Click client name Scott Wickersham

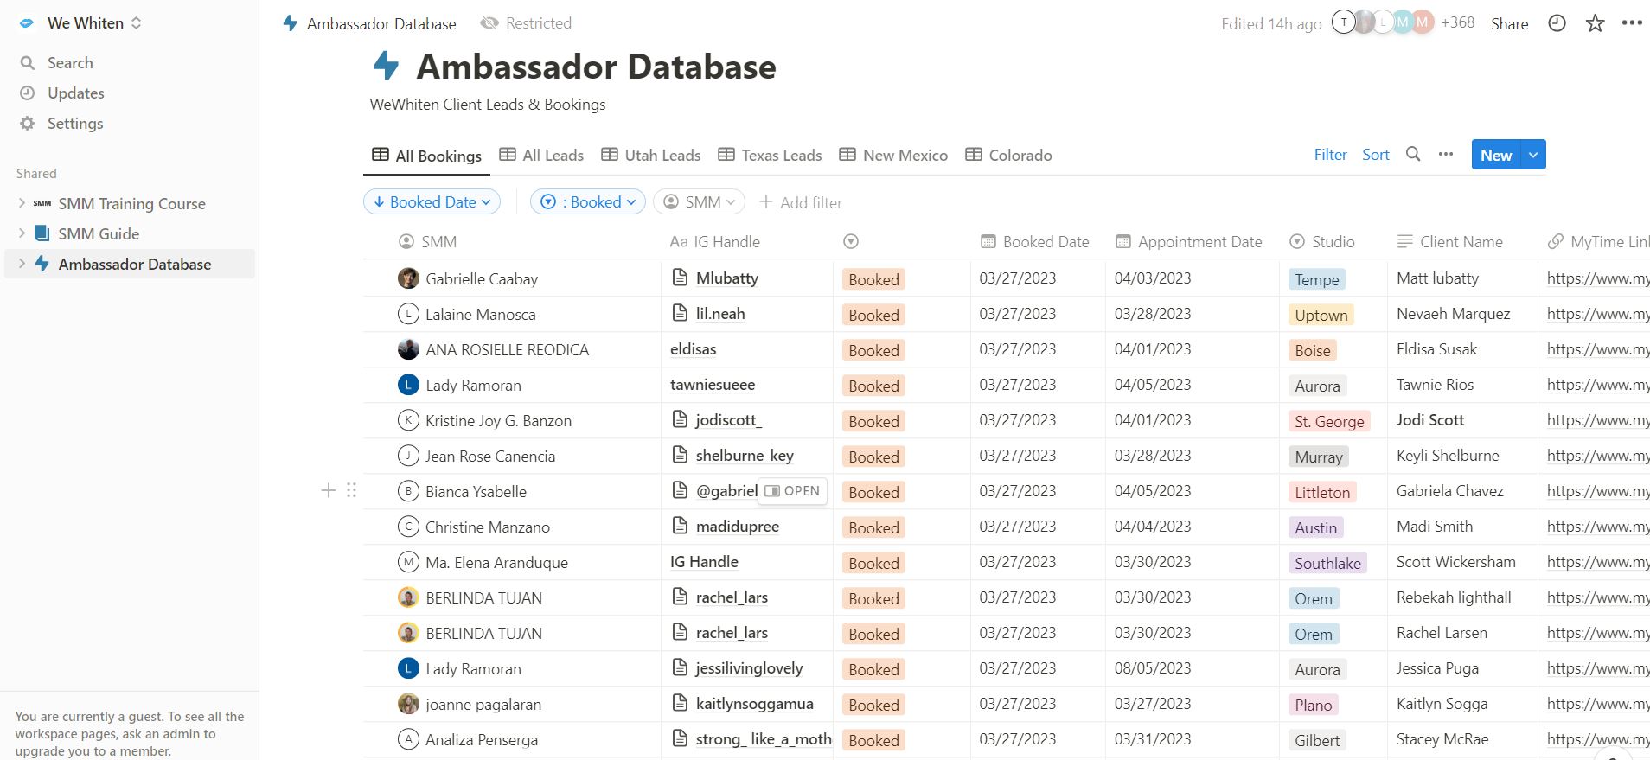1455,562
